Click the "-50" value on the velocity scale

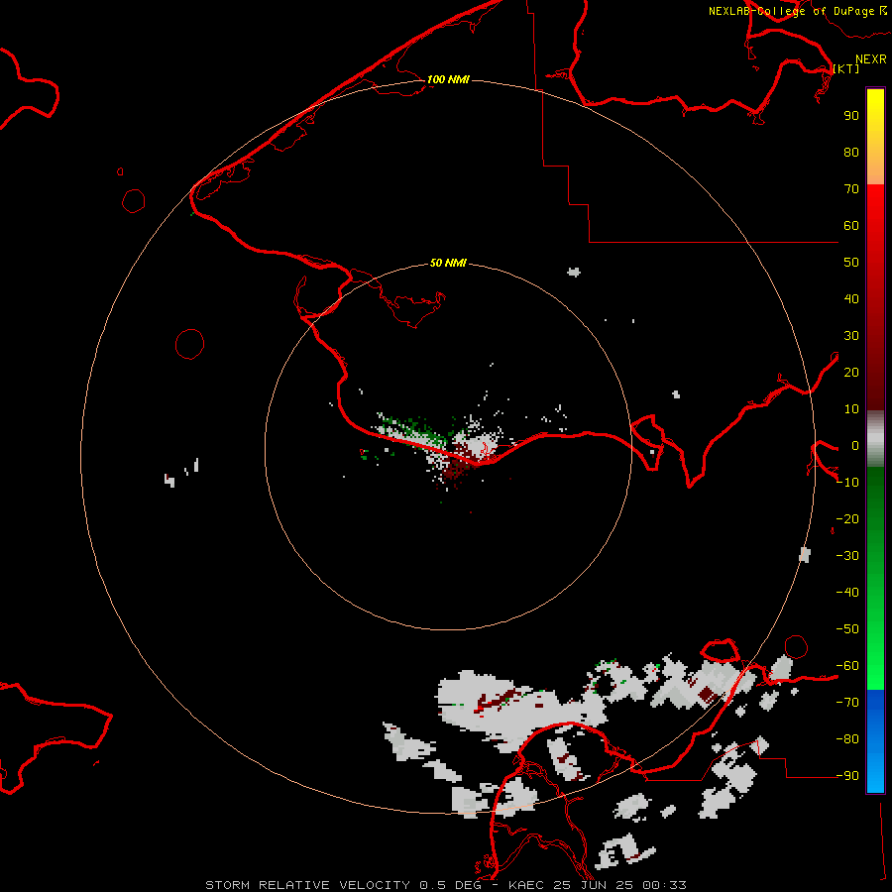pyautogui.click(x=847, y=629)
